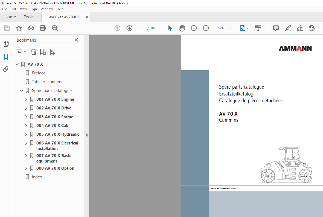Expand 006 Electrical installation bookmark
The width and height of the screenshot is (323, 217).
26,143
